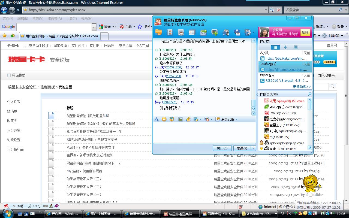Expand the 消息记录 dropdown
This screenshot has width=349, height=218.
(x=236, y=119)
